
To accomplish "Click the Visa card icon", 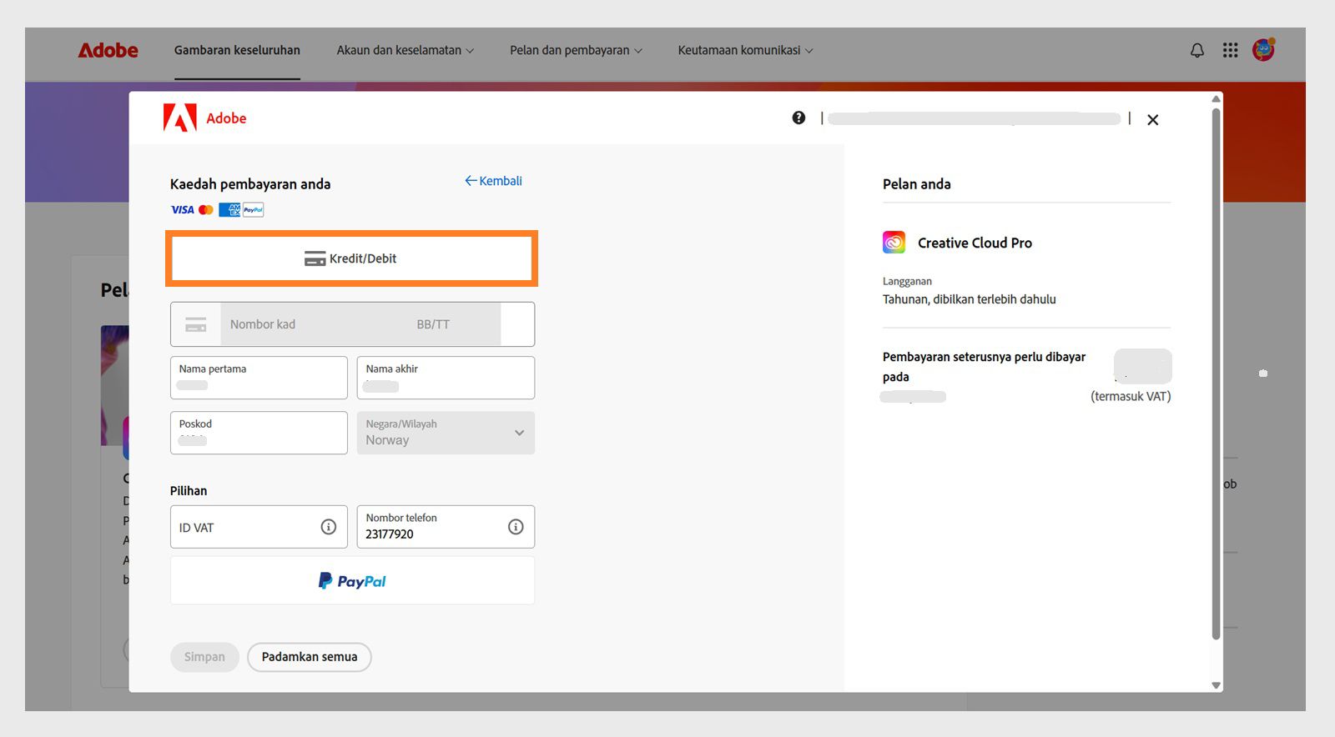I will (182, 210).
